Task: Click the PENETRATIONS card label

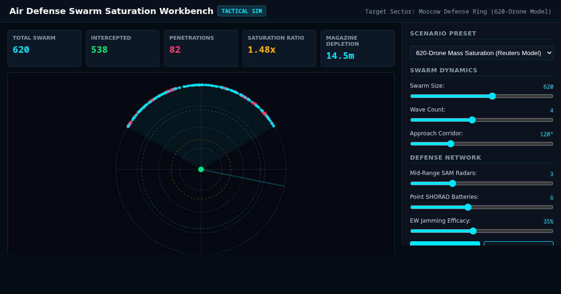Action: tap(192, 38)
